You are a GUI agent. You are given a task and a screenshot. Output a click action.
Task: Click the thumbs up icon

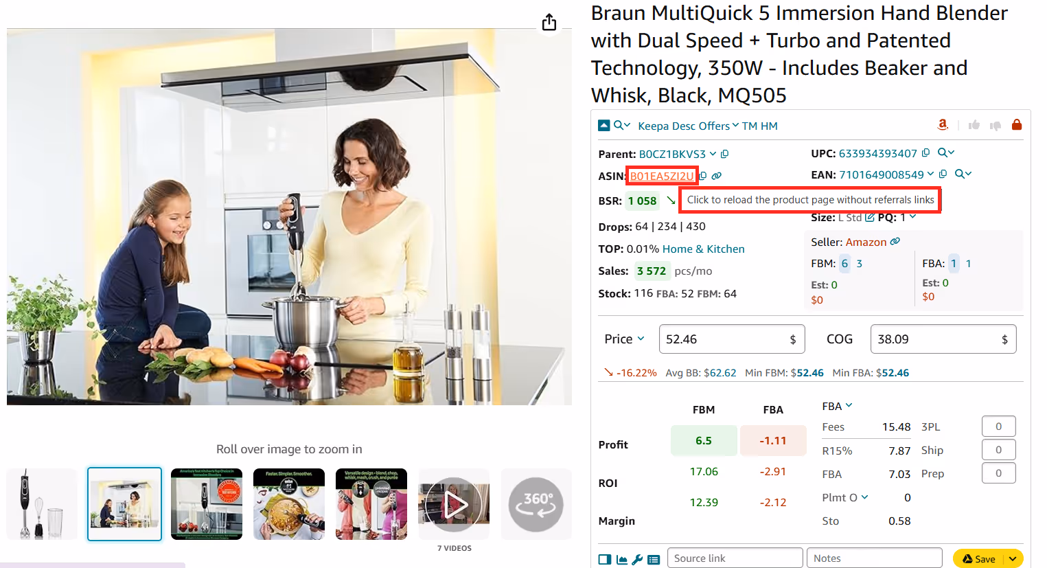point(974,125)
